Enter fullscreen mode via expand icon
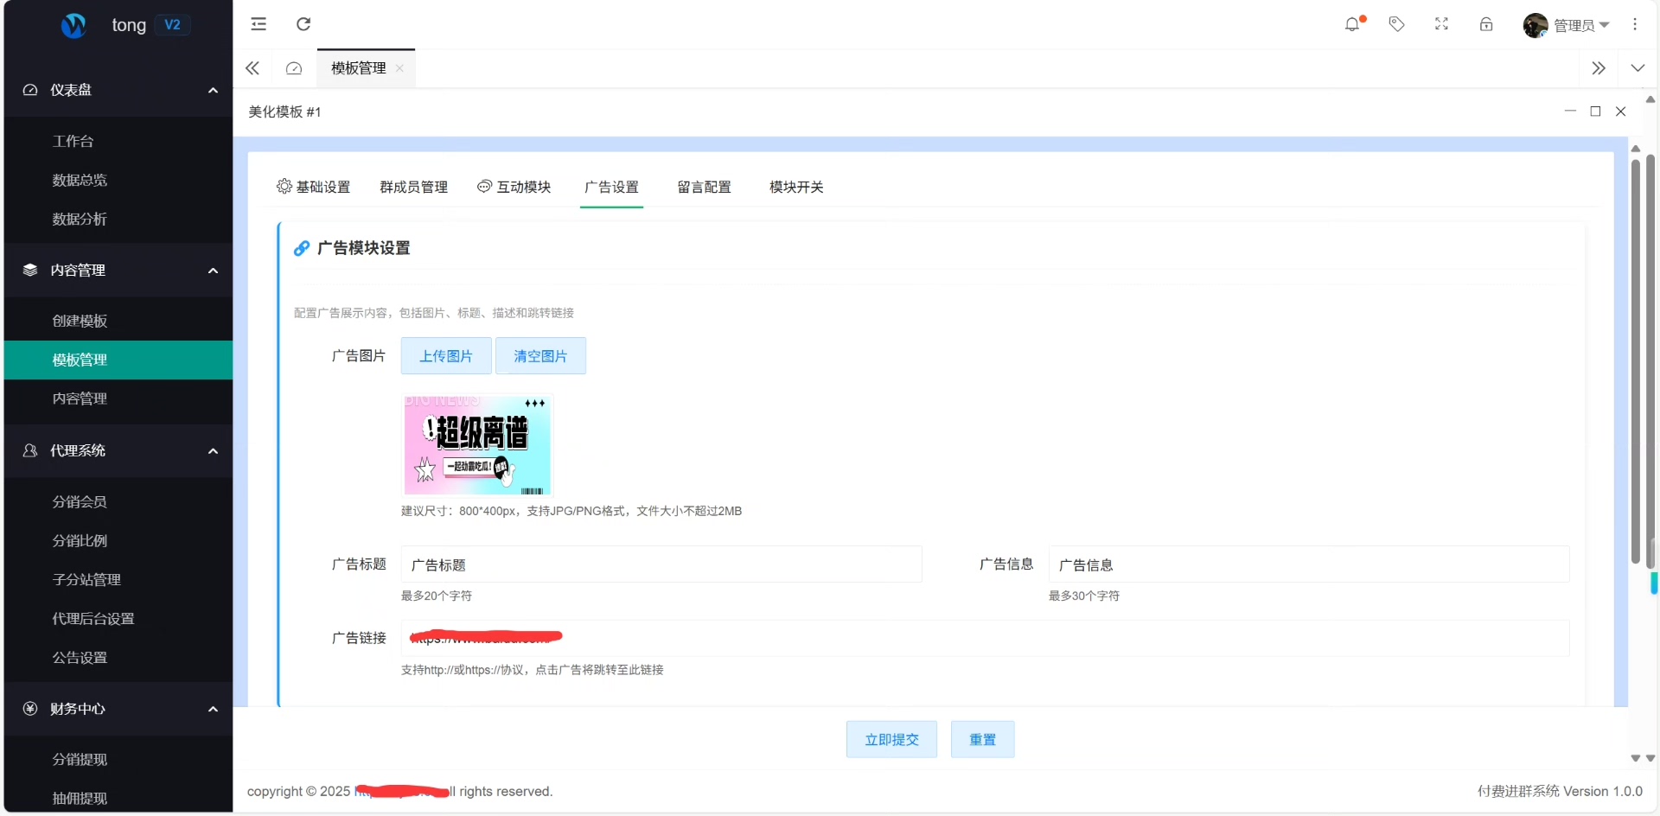Image resolution: width=1660 pixels, height=816 pixels. pos(1441,24)
